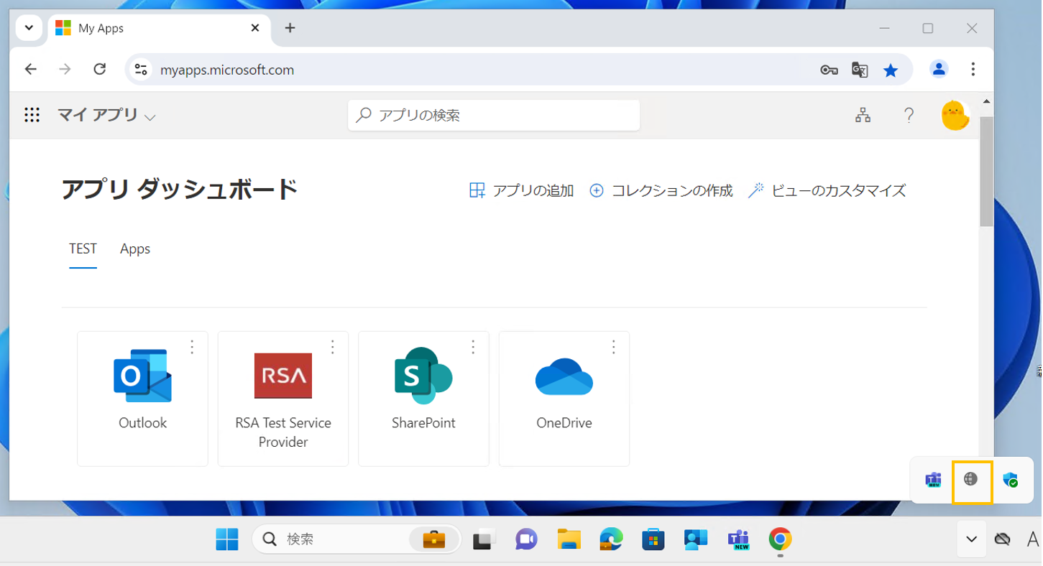Click the Windows Security shield tray icon

pos(1011,480)
